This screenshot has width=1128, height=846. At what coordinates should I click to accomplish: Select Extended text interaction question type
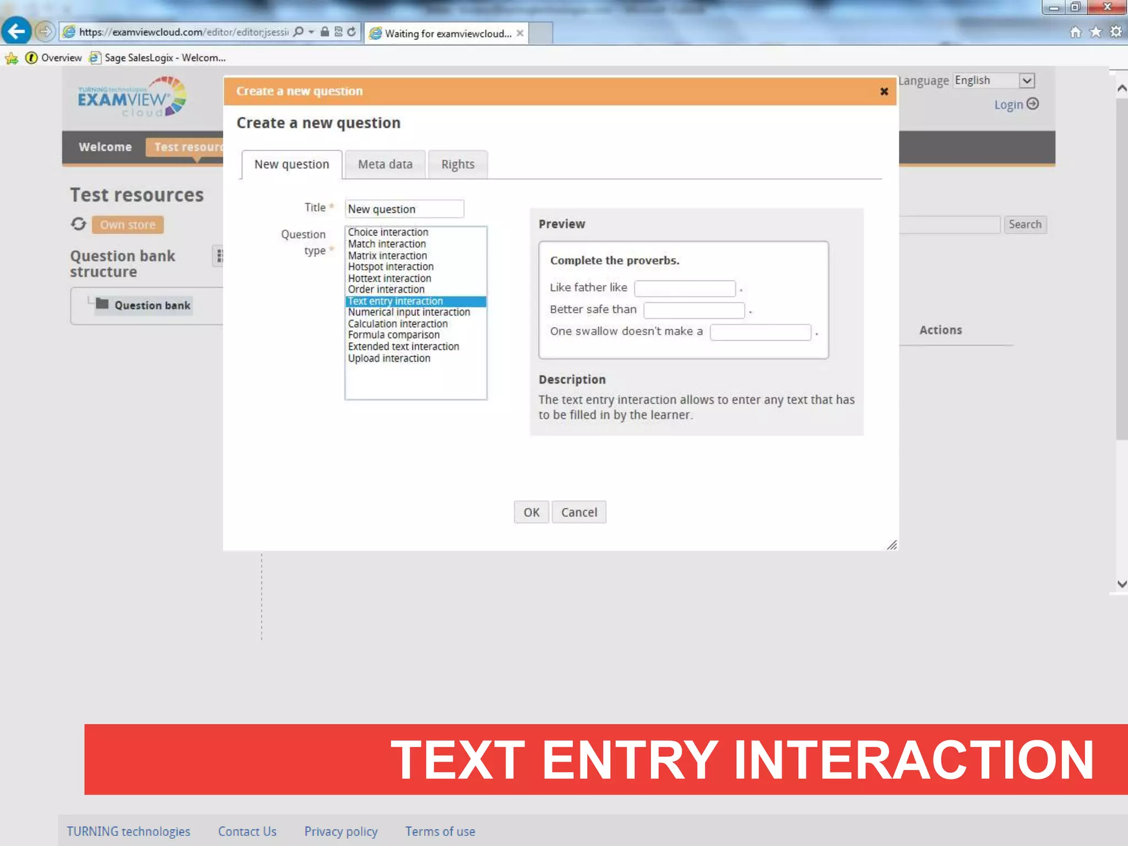point(415,346)
